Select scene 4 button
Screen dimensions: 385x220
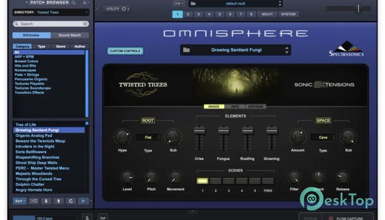pyautogui.click(x=242, y=181)
